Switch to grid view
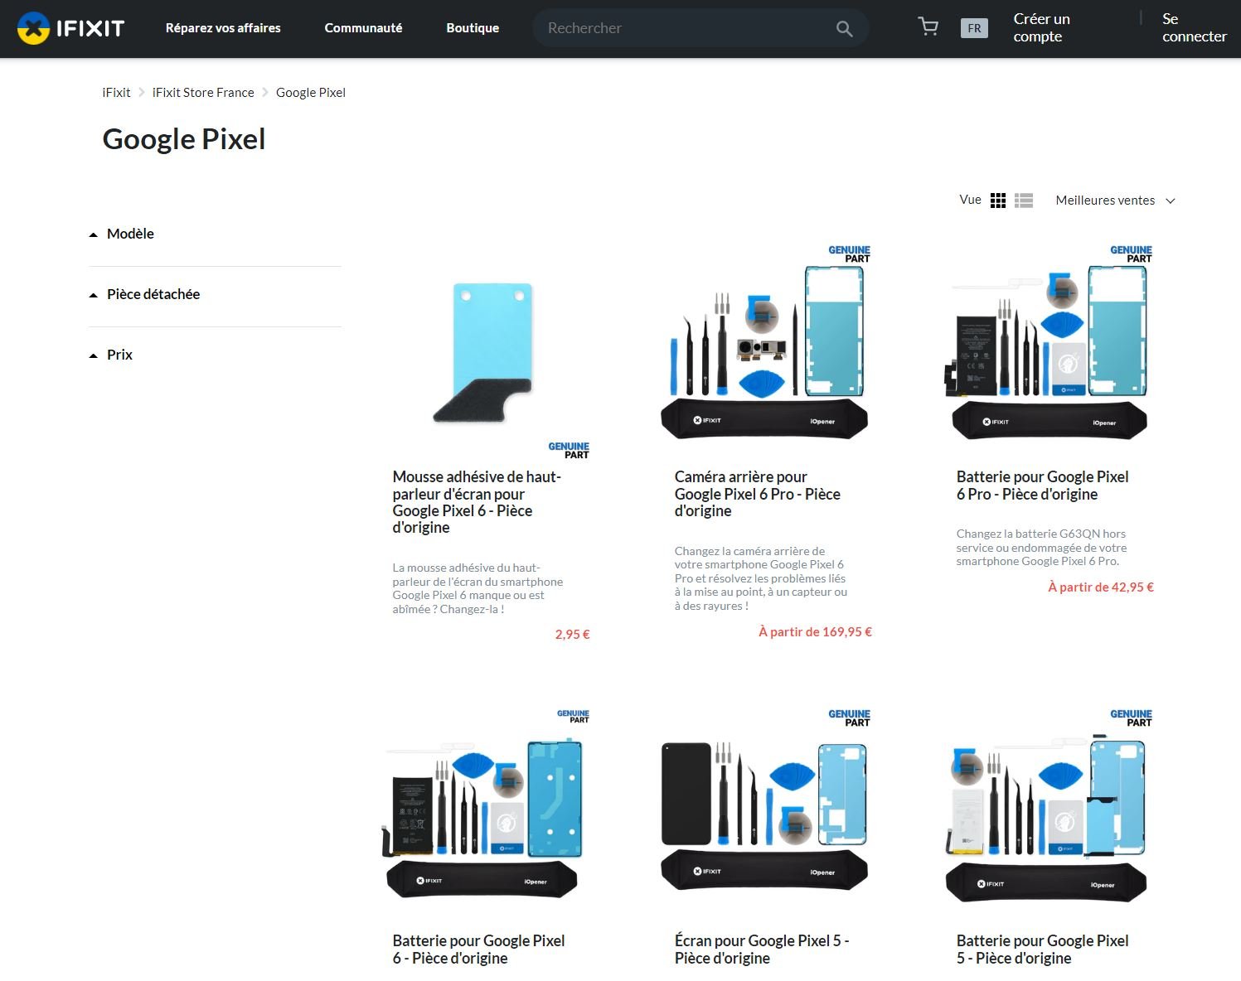The height and width of the screenshot is (981, 1241). coord(998,201)
